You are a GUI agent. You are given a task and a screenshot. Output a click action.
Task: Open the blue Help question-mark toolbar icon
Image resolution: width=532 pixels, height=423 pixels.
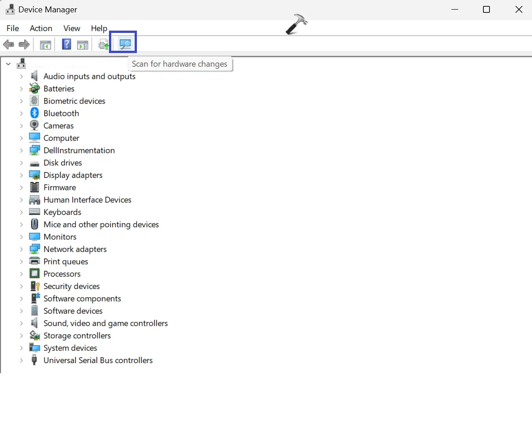pyautogui.click(x=66, y=44)
